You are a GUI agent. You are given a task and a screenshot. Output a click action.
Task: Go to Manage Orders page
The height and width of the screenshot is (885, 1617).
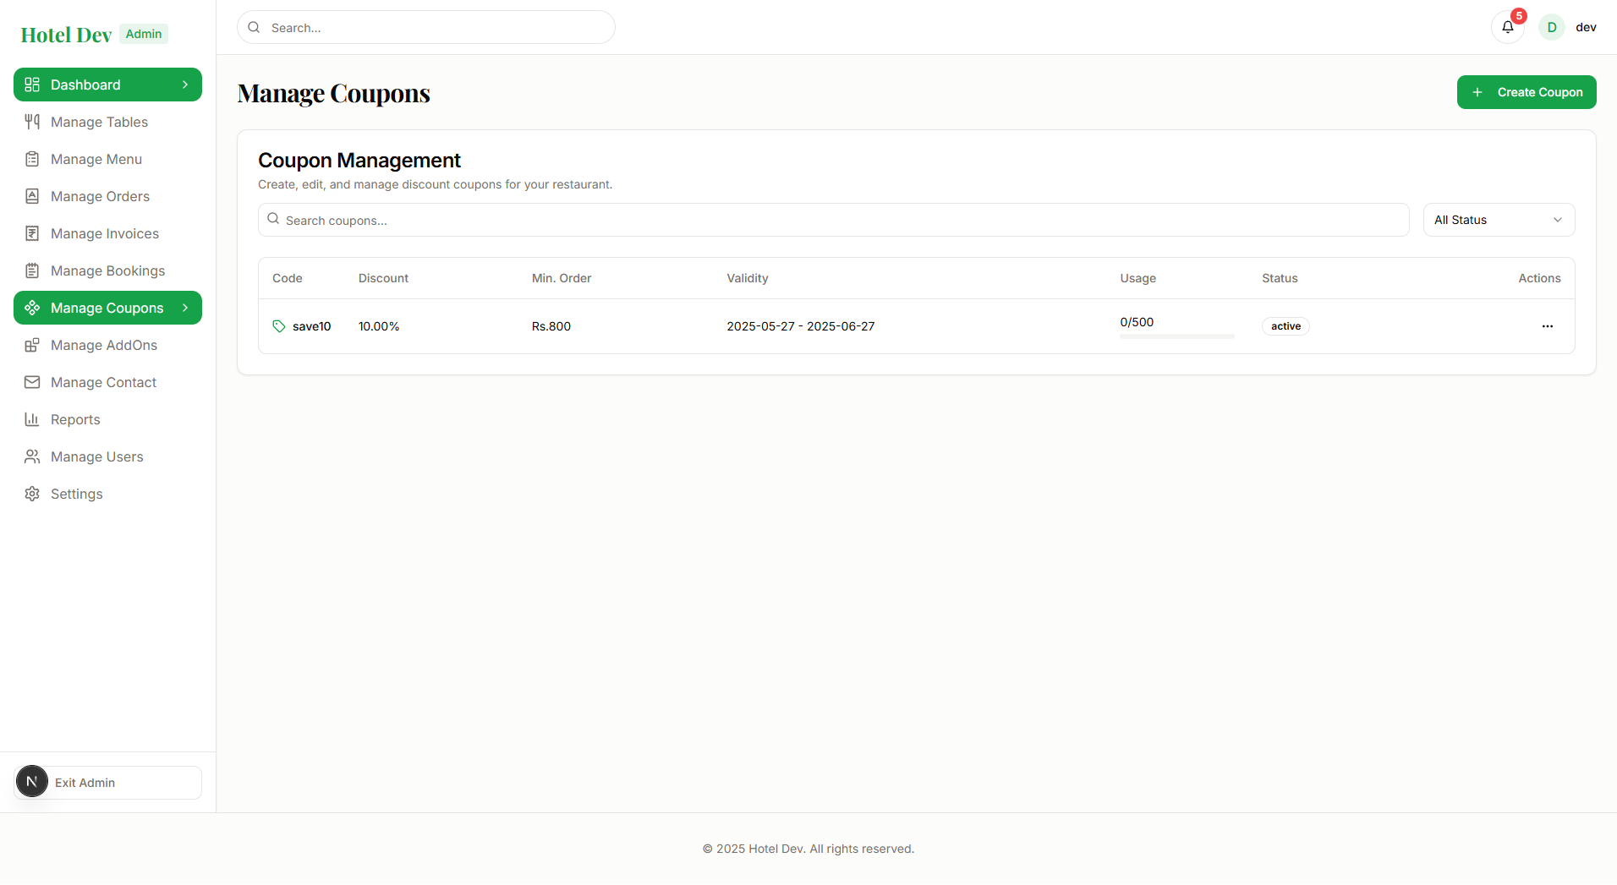(100, 196)
